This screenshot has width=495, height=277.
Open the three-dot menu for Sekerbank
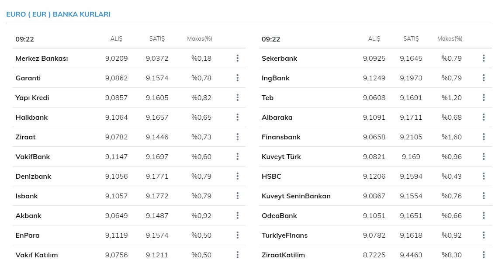(484, 58)
